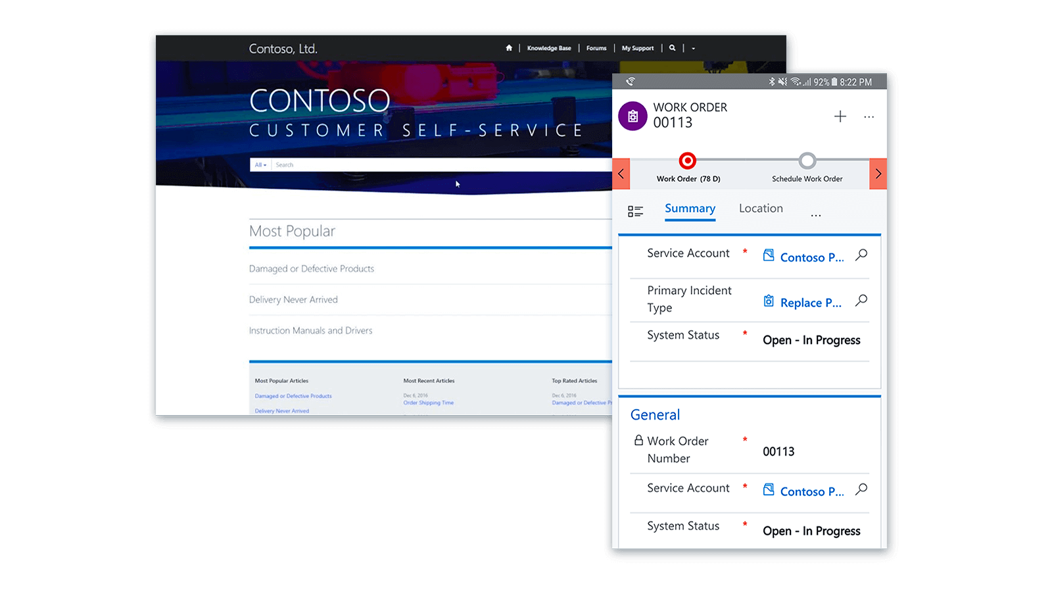Viewport: 1052px width, 592px height.
Task: Open Damaged or Defective Products under Most Popular Articles
Action: [x=293, y=396]
